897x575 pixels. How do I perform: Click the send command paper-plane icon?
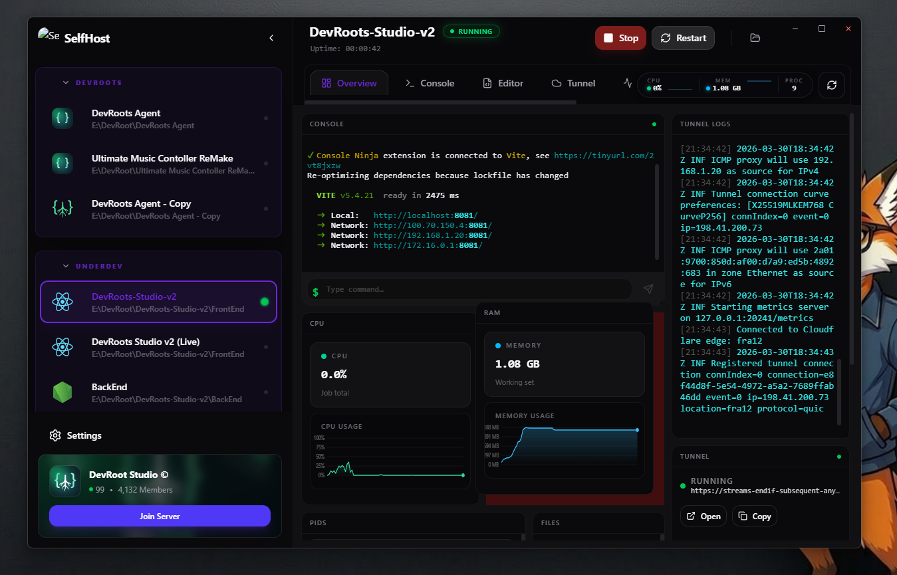pyautogui.click(x=648, y=289)
